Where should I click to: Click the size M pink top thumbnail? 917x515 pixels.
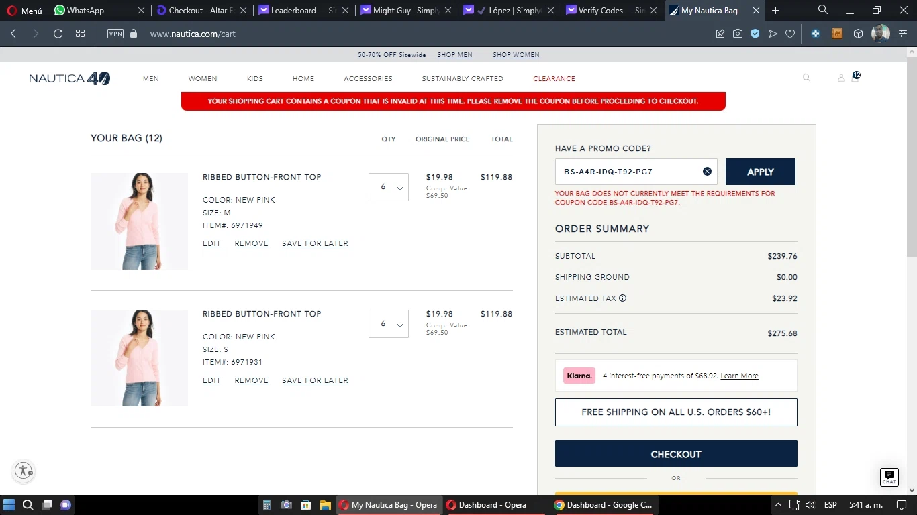[140, 221]
